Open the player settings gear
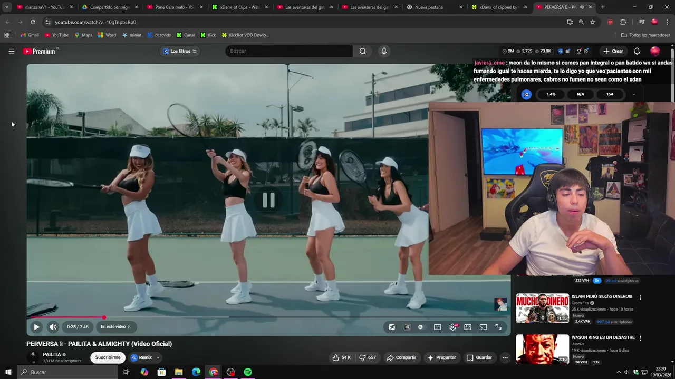 coord(452,327)
